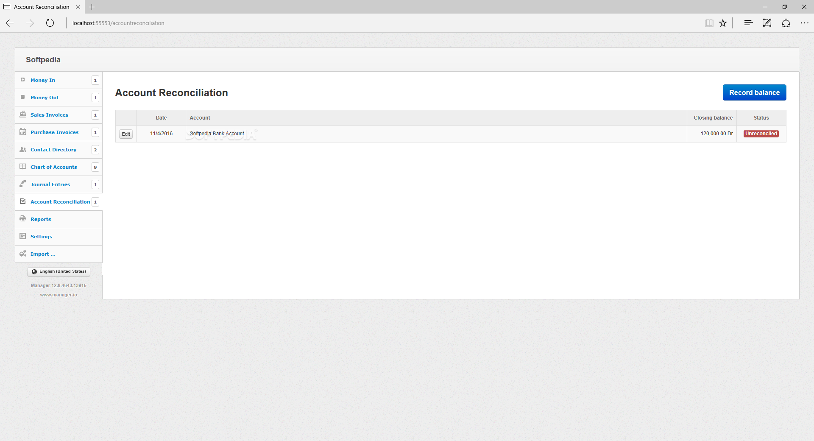814x441 pixels.
Task: Click the Chart of Accounts list icon
Action: tap(23, 167)
